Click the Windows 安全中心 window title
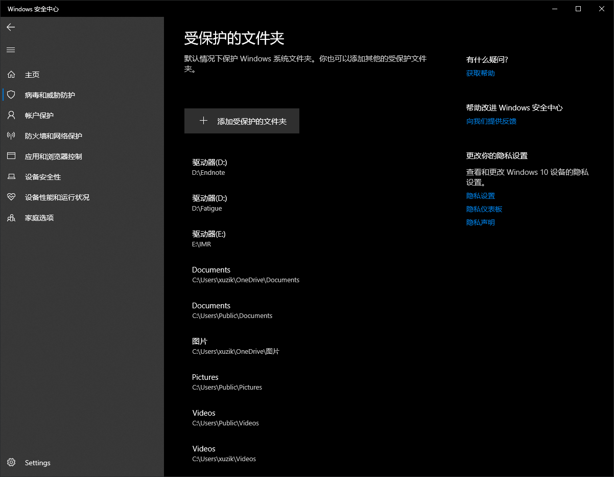The image size is (614, 477). click(x=33, y=9)
